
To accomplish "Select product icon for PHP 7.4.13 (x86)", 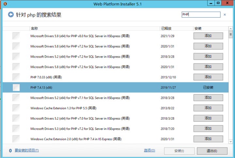I will [x=16, y=87].
